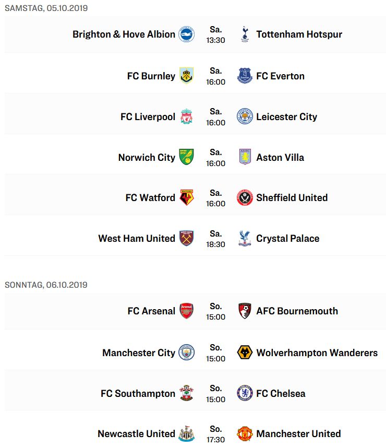Click the FC Watford crest icon
The height and width of the screenshot is (447, 386).
(x=186, y=197)
